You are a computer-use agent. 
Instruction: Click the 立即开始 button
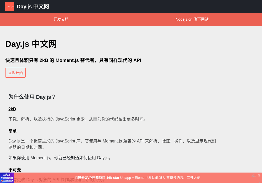15,73
